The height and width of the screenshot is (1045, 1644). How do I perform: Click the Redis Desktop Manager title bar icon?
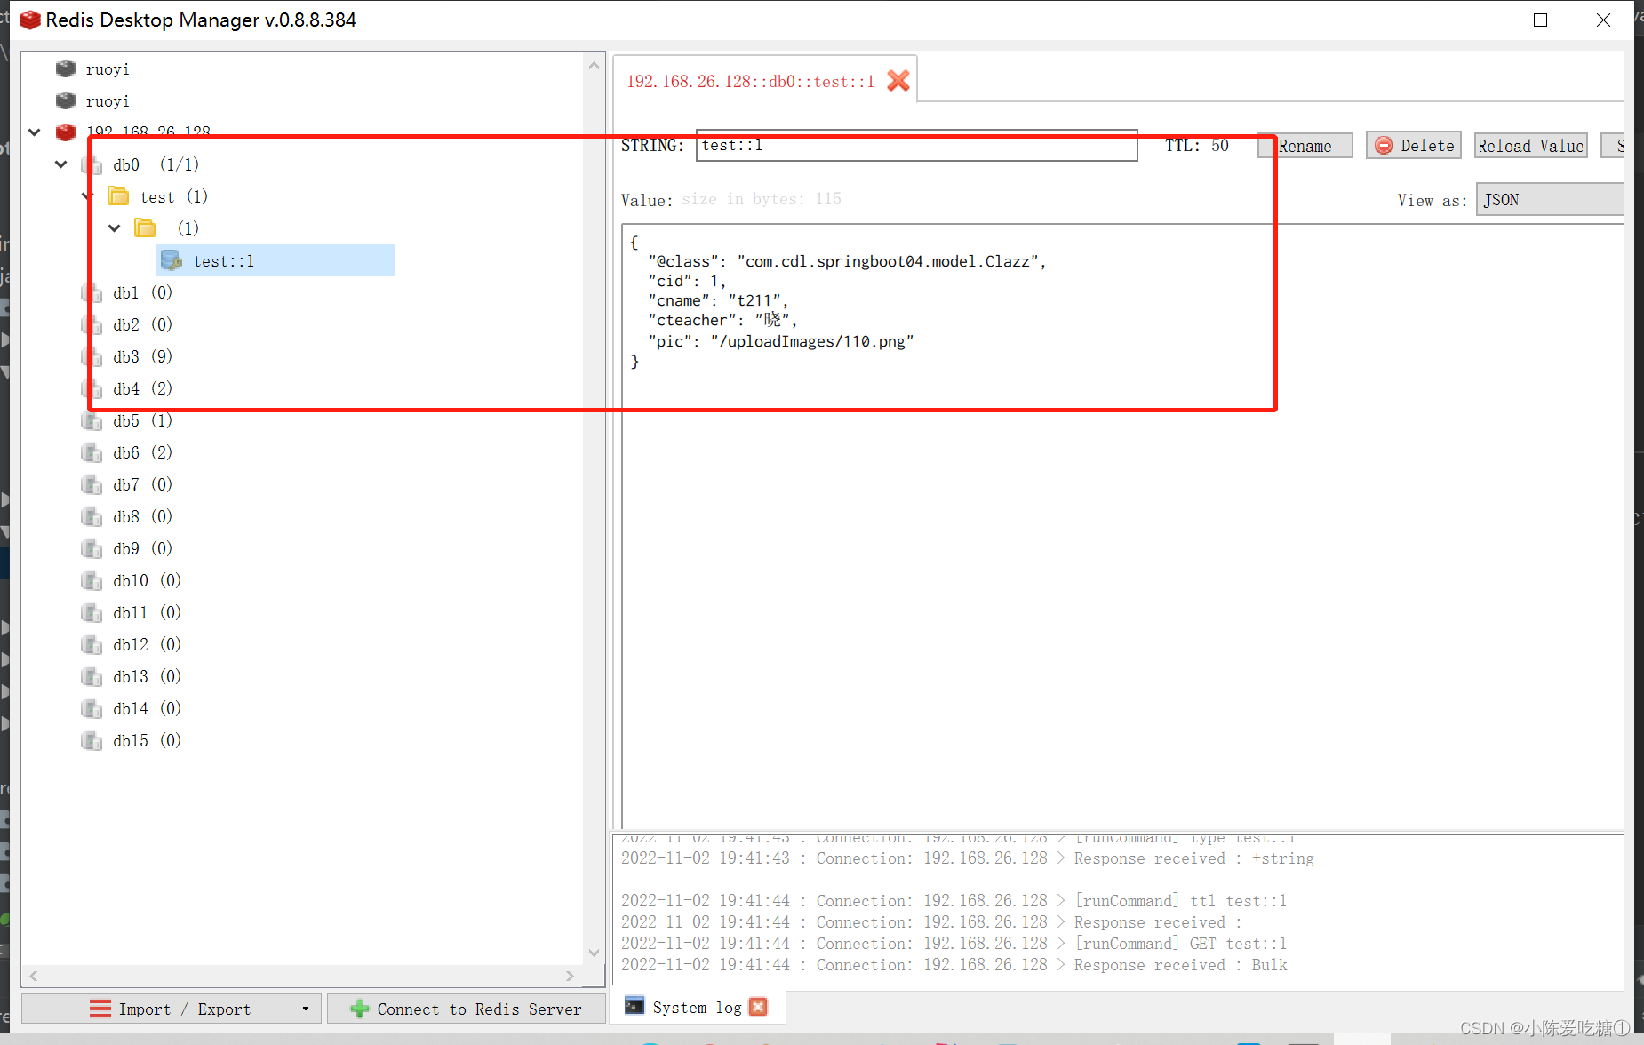click(29, 20)
